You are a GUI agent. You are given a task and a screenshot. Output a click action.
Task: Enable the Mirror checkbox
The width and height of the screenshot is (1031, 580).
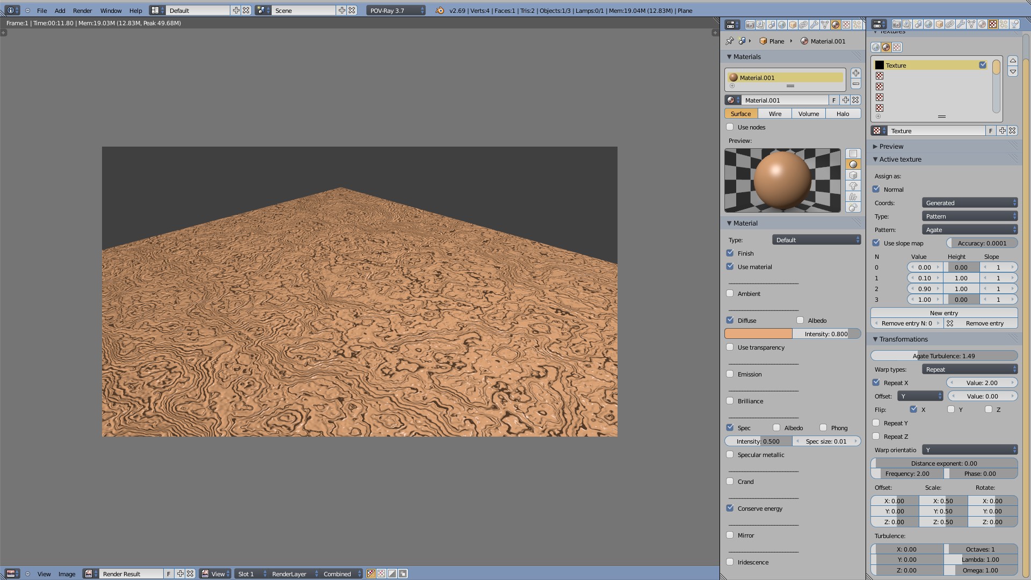click(730, 535)
